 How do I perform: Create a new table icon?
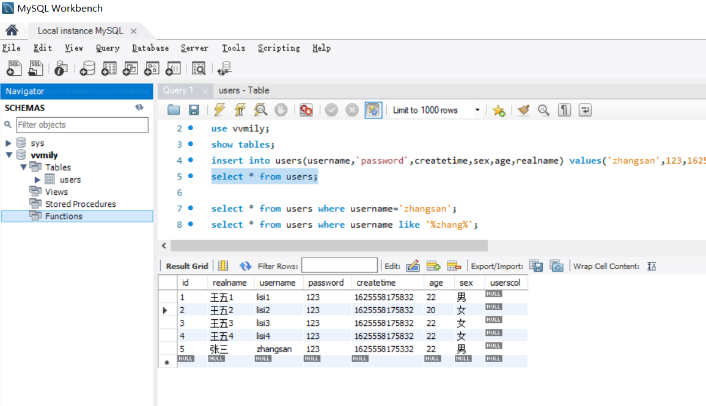[109, 68]
